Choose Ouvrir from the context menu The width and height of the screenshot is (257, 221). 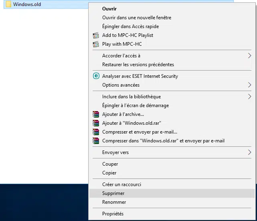(172, 9)
